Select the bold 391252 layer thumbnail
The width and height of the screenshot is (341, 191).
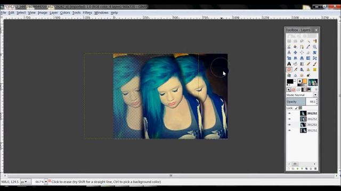pos(303,113)
